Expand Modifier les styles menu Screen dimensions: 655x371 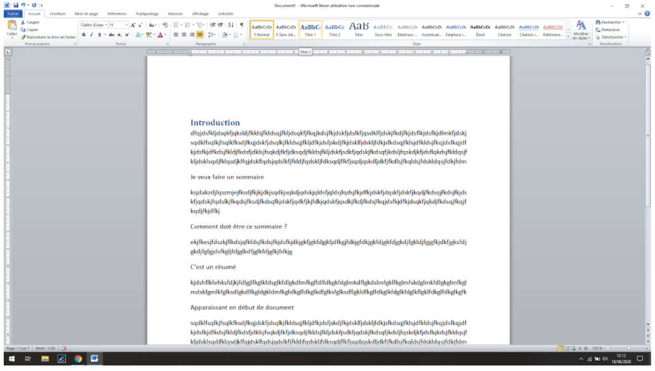point(581,30)
